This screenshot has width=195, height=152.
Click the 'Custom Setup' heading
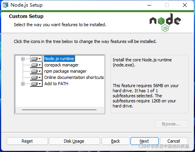click(x=26, y=16)
